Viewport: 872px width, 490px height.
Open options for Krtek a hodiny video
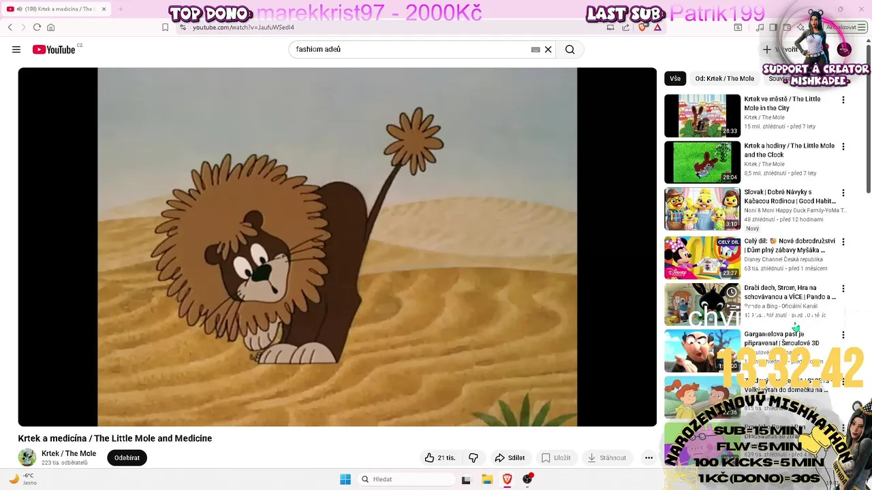tap(843, 146)
